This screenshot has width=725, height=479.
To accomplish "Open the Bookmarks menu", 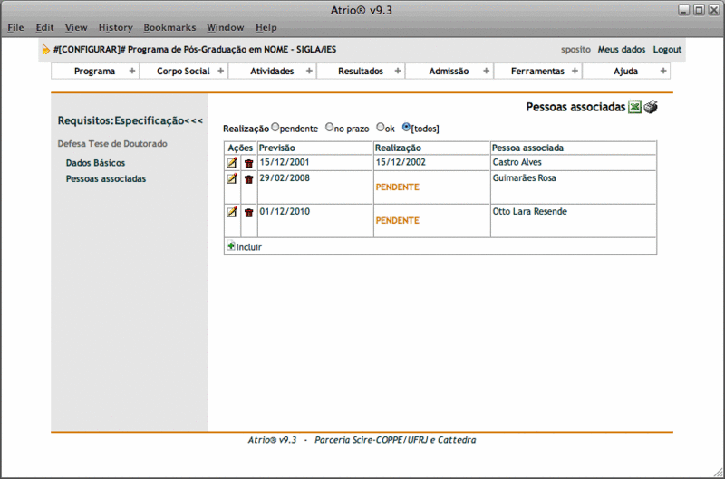I will click(x=169, y=28).
